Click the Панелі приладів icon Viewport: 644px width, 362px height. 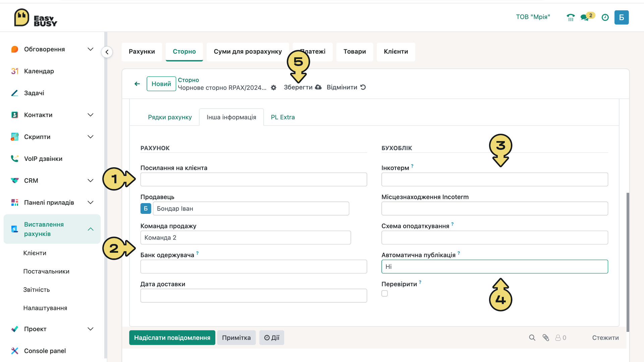pyautogui.click(x=14, y=202)
